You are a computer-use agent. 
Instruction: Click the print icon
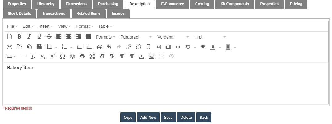[82, 56]
